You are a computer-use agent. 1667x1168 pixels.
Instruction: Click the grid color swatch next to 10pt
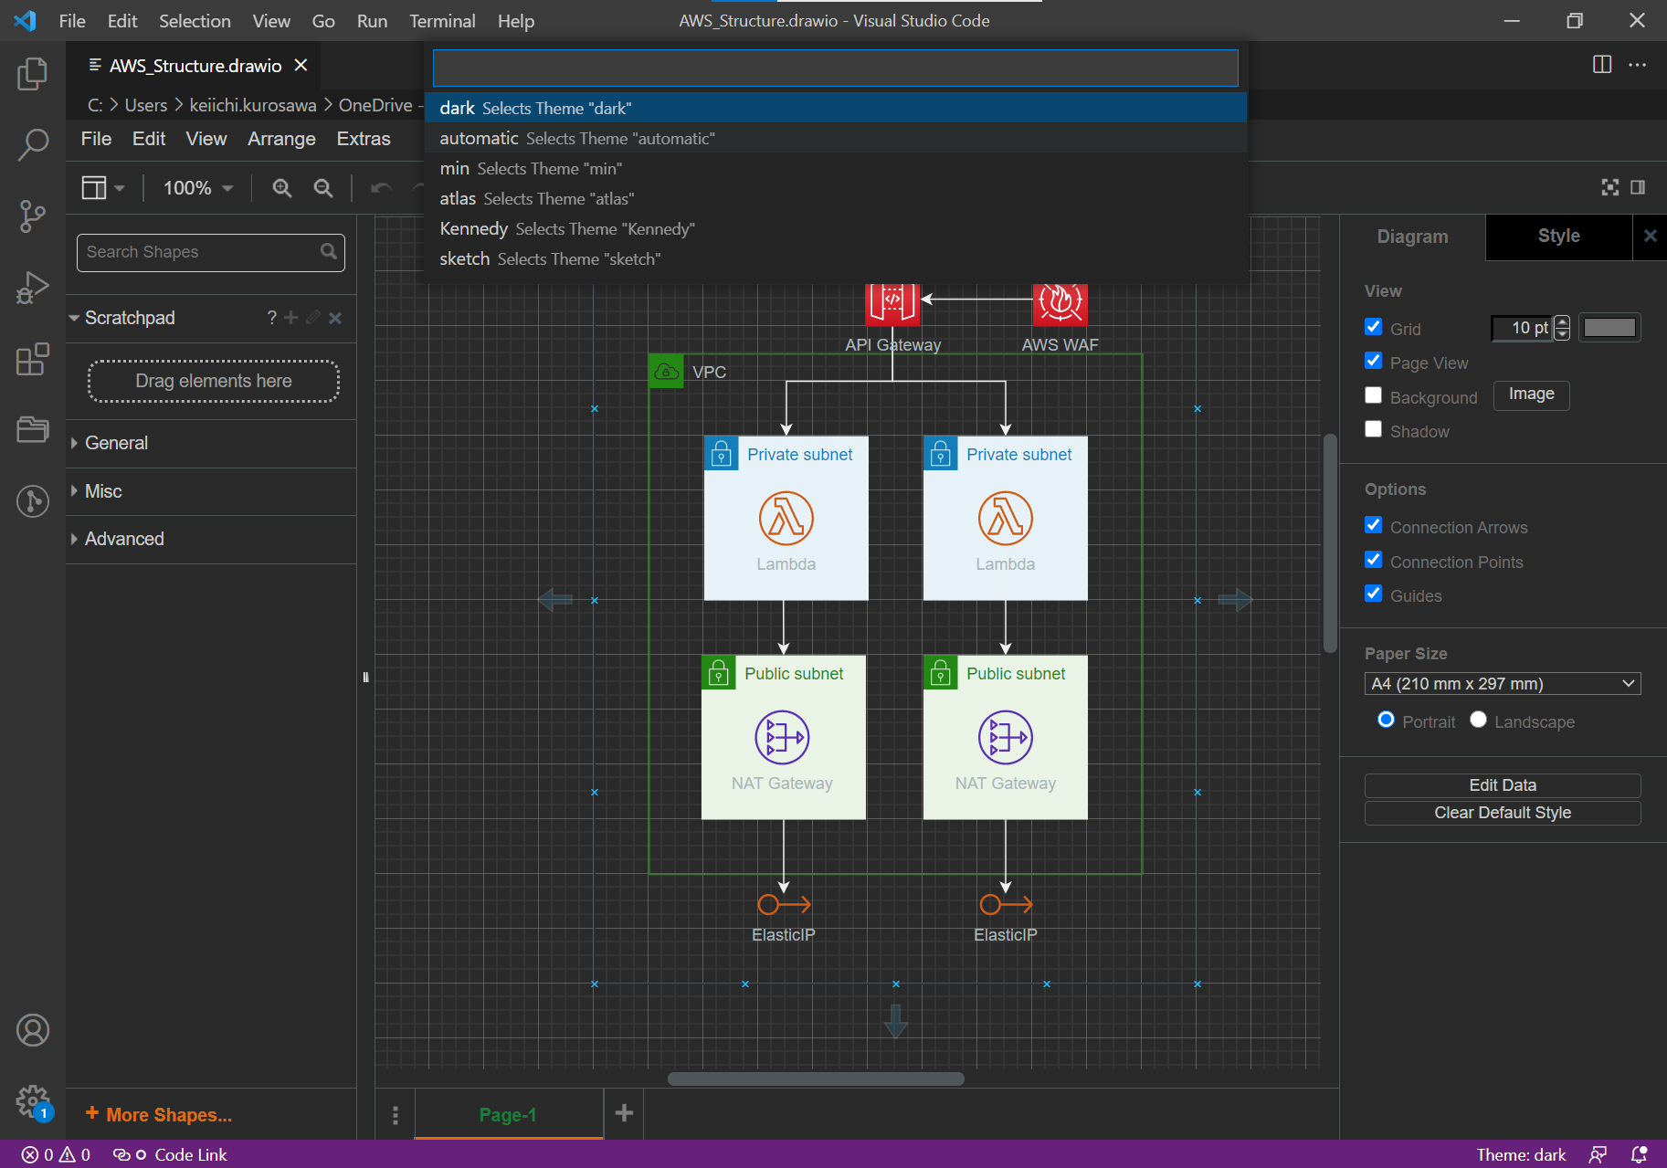1609,327
